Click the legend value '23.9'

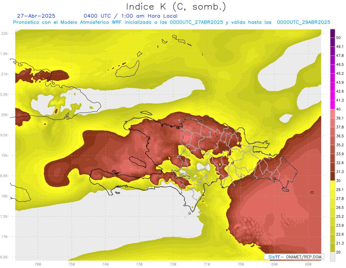pyautogui.click(x=340, y=226)
